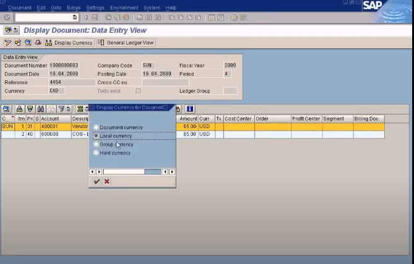Viewport: 414px width, 264px height.
Task: Click the blue Information icon in grid toolbar
Action: coord(190,109)
